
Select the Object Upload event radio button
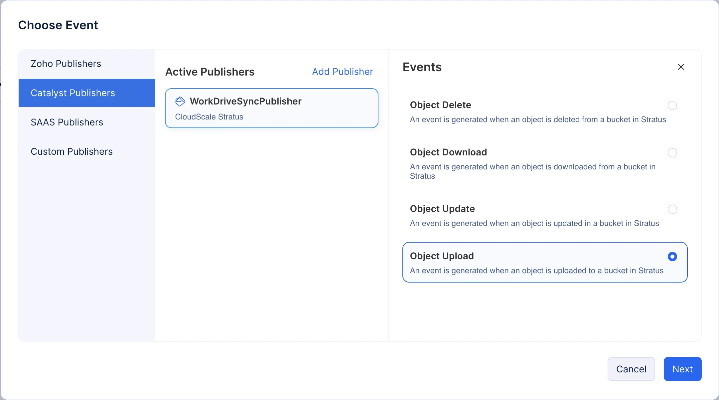(x=672, y=257)
